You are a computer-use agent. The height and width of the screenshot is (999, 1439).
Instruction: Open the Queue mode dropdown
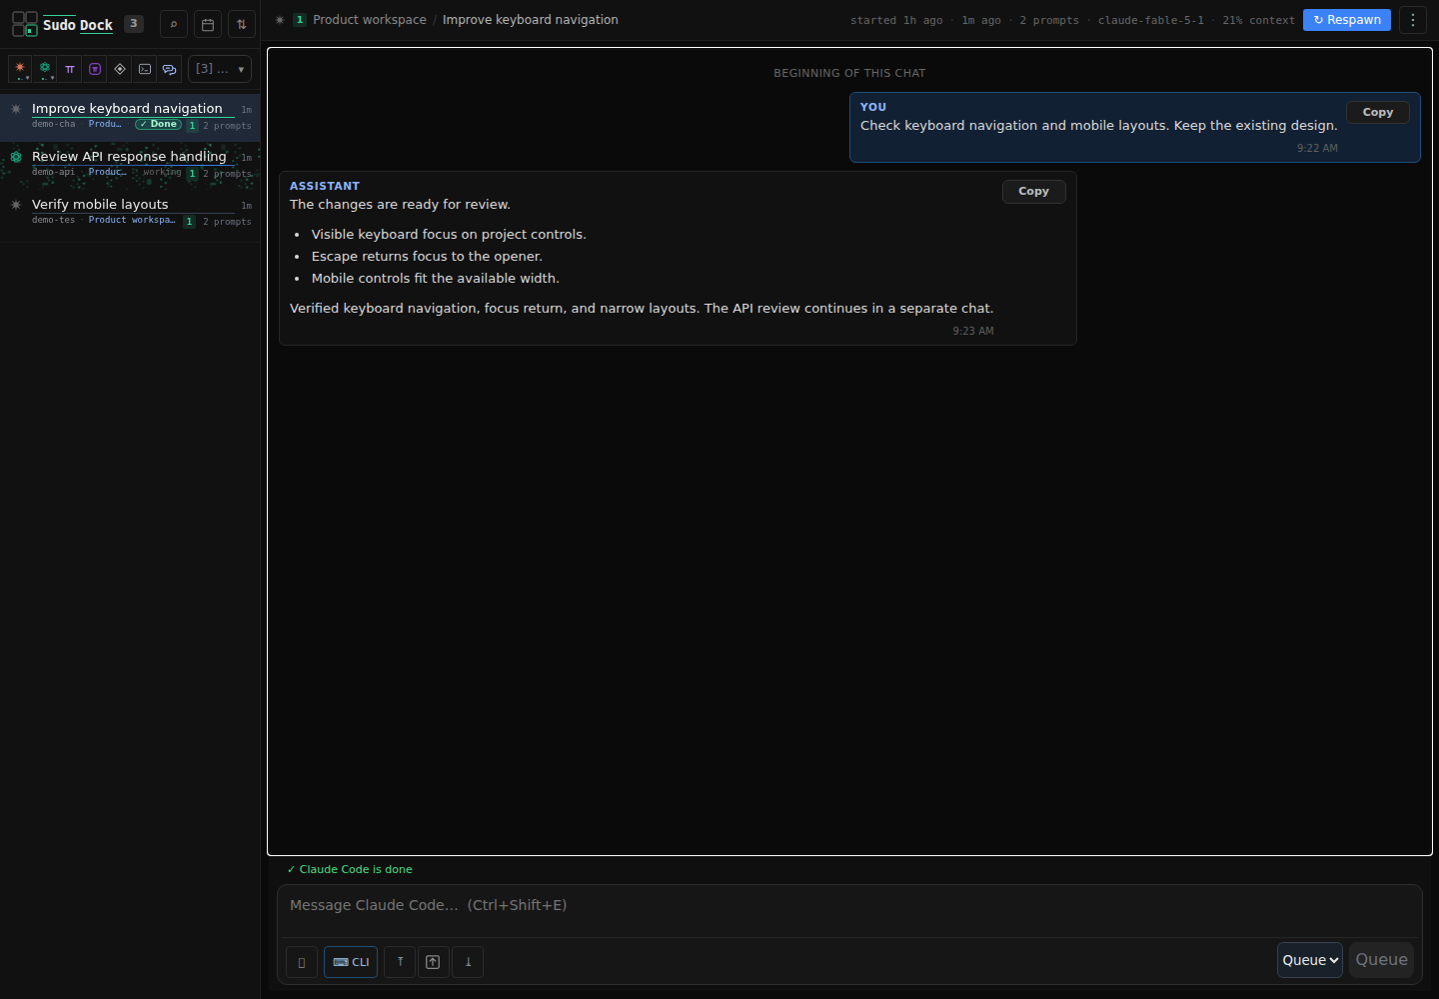(1310, 960)
